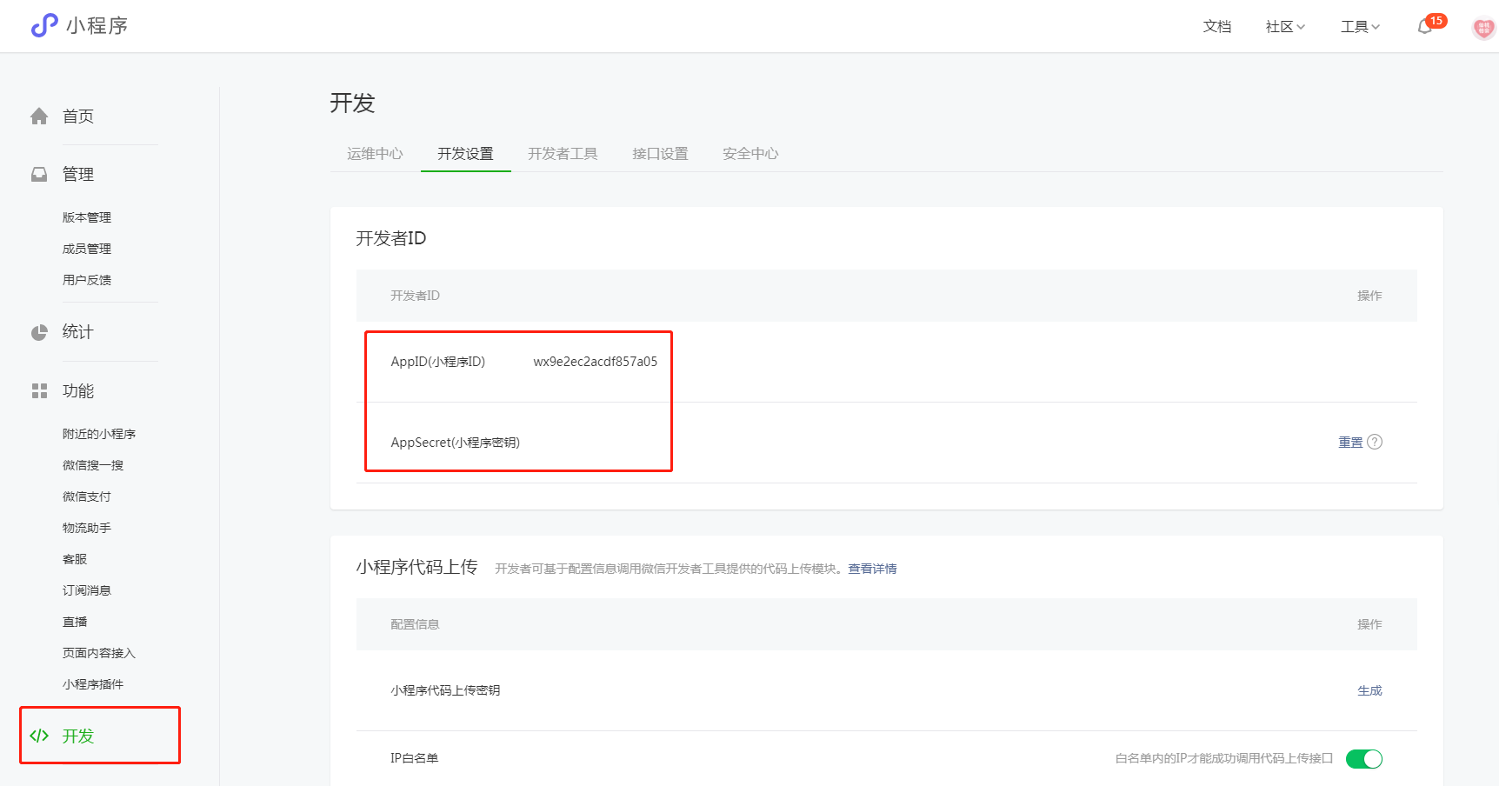
Task: Click the AppID(小程序ID) label
Action: 438,362
